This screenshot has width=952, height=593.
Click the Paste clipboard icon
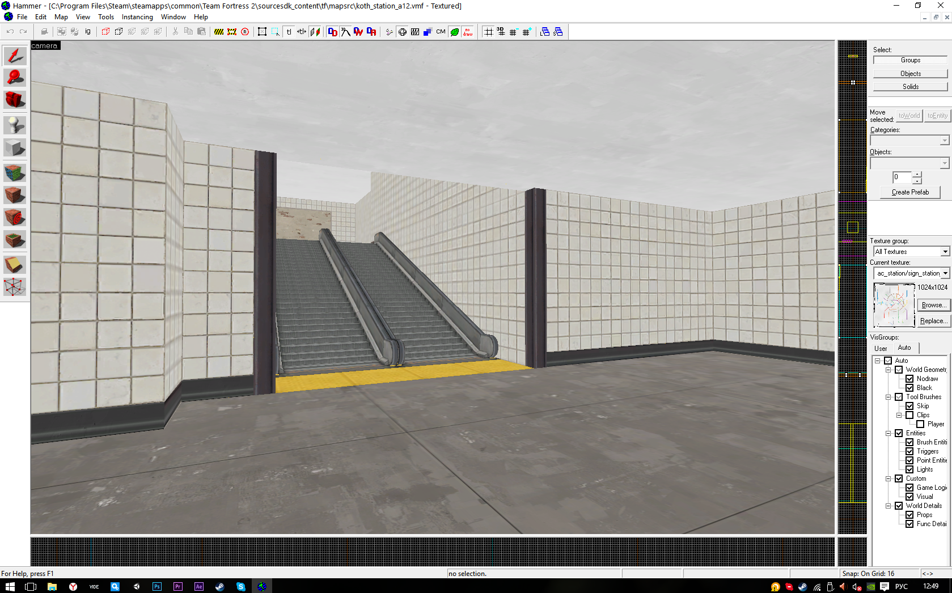(201, 32)
